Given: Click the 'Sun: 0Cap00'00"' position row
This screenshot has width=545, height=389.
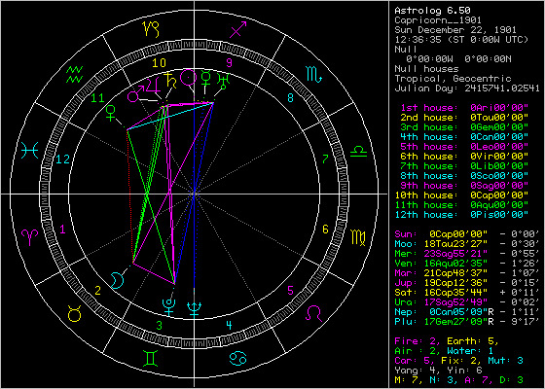Looking at the screenshot, I should [x=467, y=234].
